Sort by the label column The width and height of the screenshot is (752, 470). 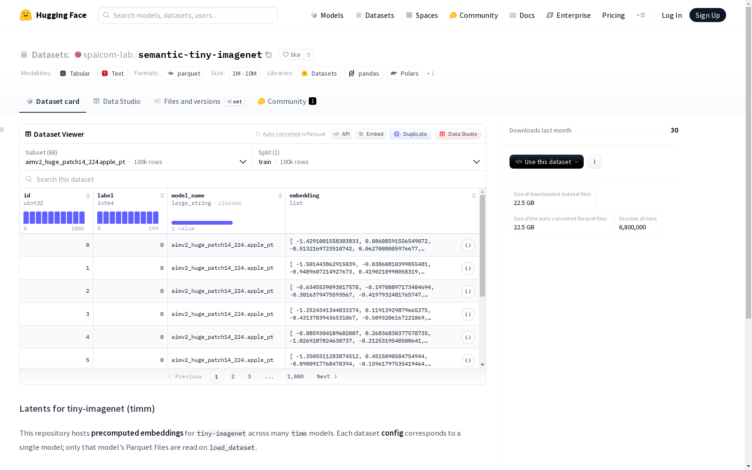162,196
